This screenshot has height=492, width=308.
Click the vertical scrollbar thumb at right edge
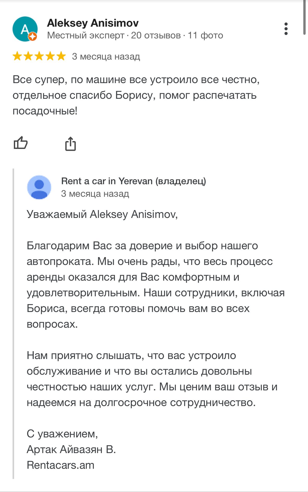[x=304, y=17]
